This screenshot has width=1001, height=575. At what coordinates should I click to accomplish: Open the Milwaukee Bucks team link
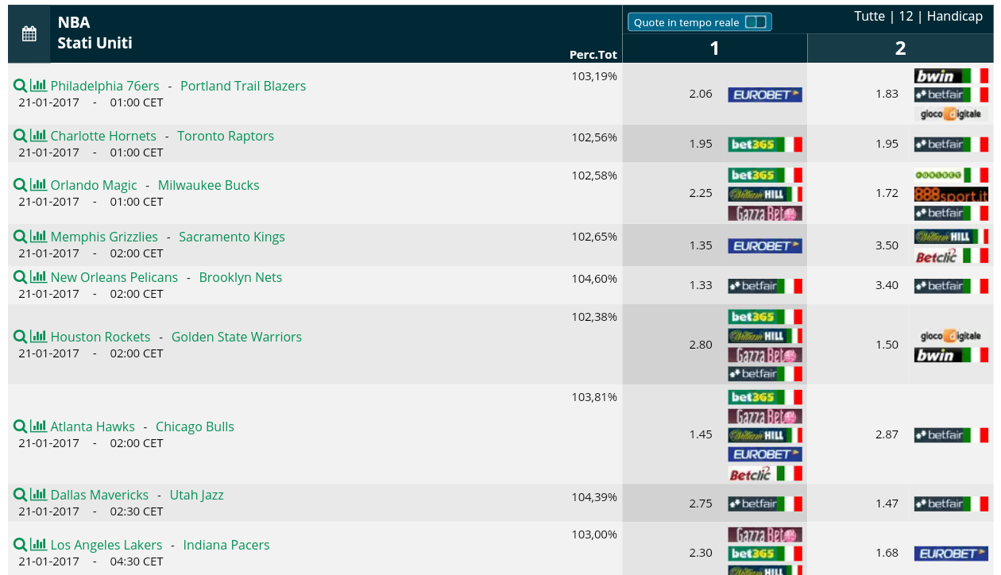tap(209, 185)
